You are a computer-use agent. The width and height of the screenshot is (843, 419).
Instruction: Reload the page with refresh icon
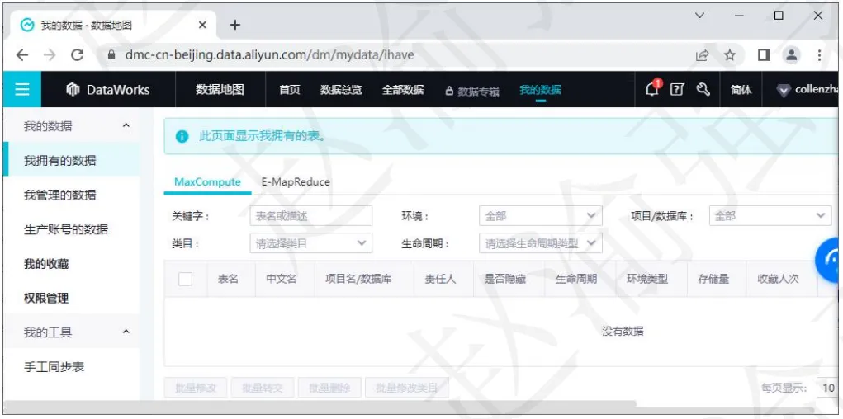78,54
